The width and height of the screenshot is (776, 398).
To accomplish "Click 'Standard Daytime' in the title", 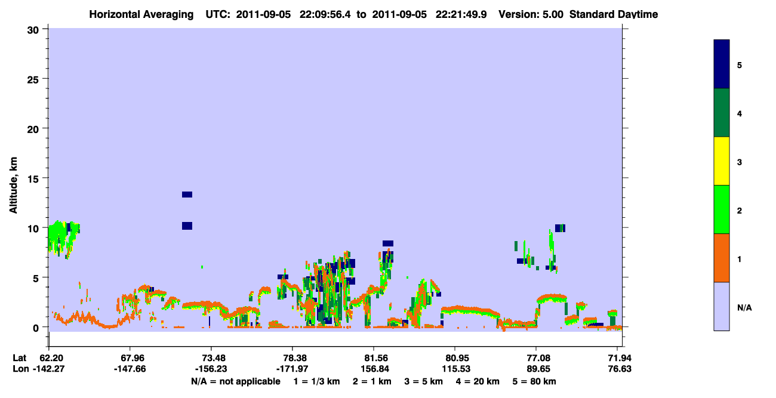I will point(614,14).
